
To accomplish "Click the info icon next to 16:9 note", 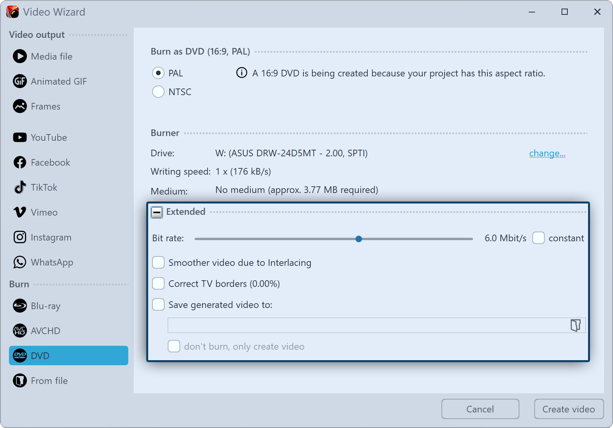I will tap(242, 73).
